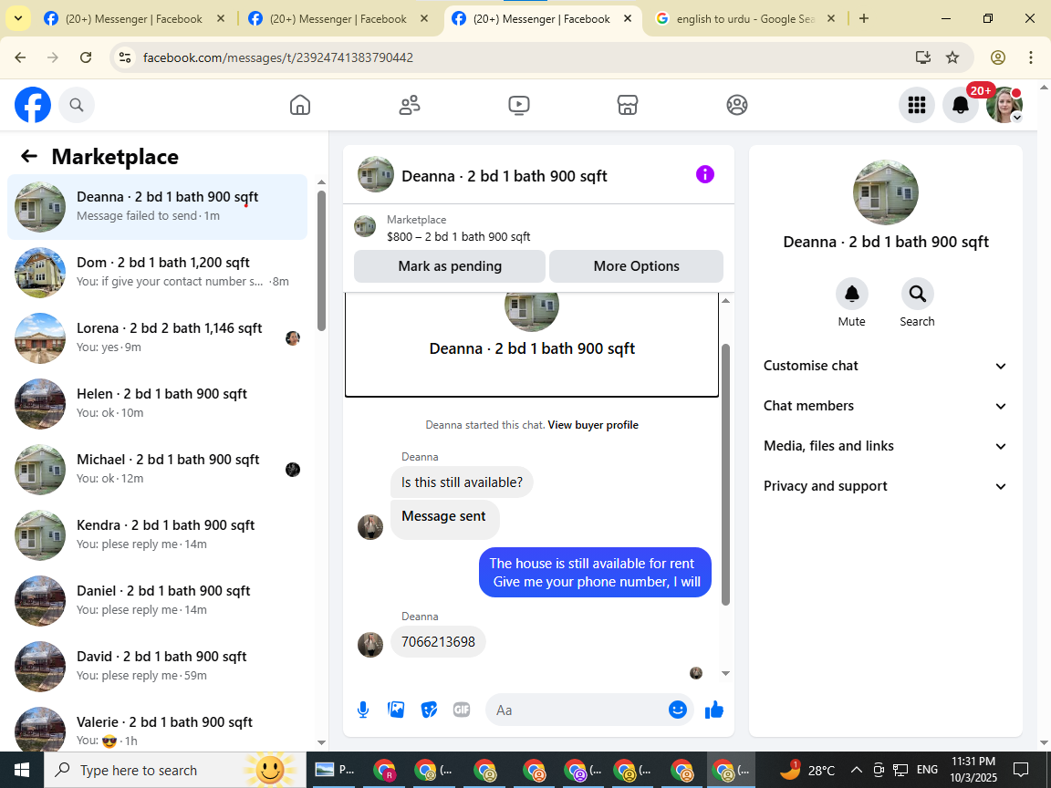Open the Video (Watch) icon
1051x788 pixels.
pos(519,105)
